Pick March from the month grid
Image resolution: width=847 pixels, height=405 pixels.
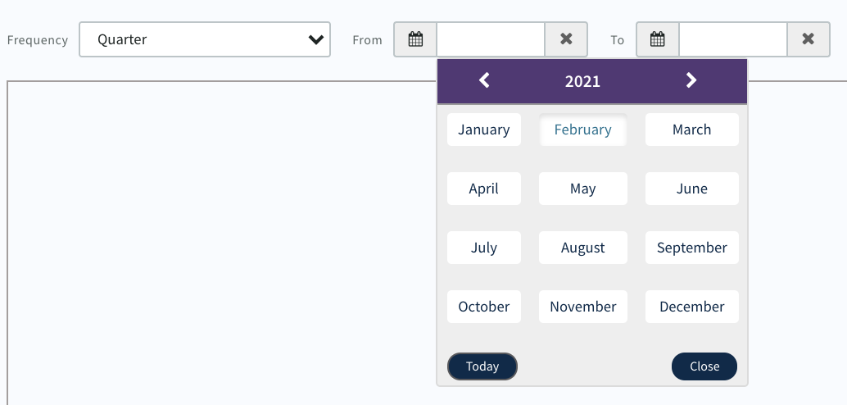click(x=691, y=130)
